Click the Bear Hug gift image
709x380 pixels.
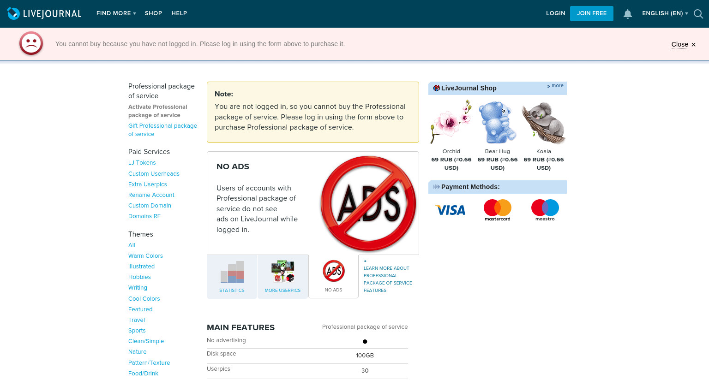pos(497,122)
